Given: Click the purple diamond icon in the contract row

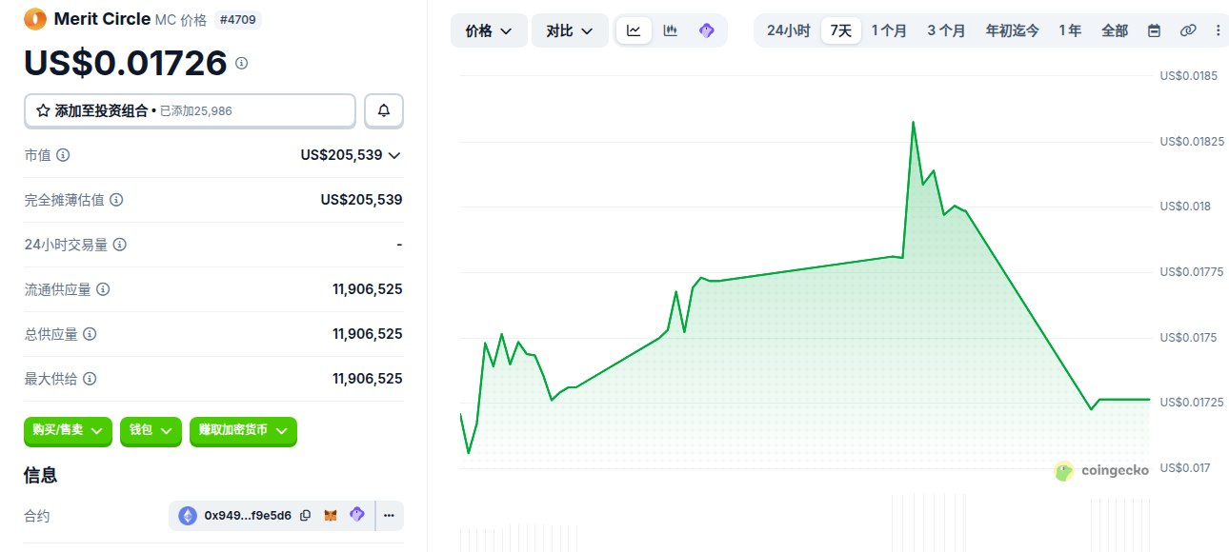Looking at the screenshot, I should click(357, 515).
